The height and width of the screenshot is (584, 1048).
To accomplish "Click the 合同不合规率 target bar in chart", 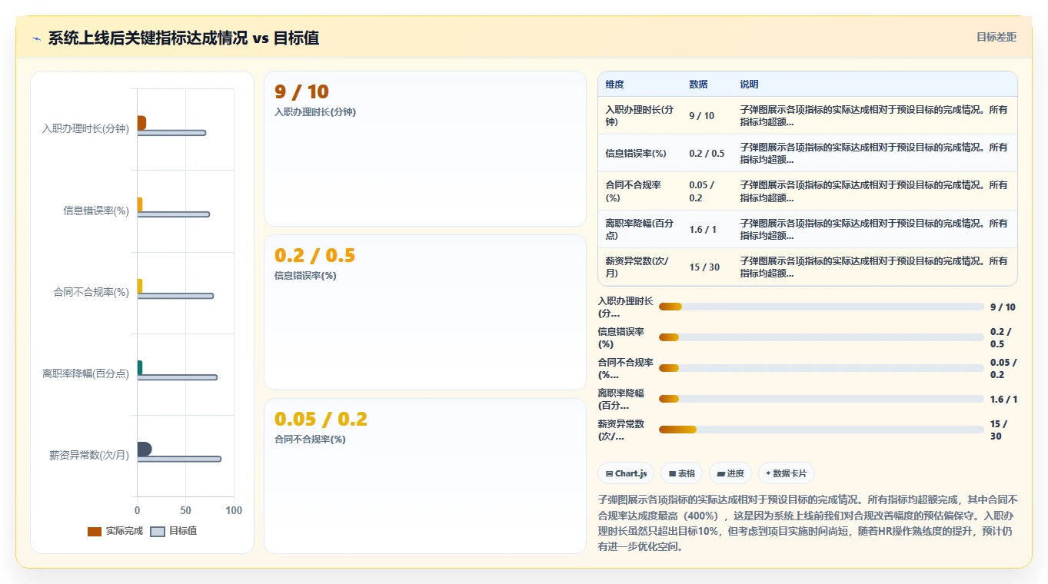I will [x=175, y=296].
